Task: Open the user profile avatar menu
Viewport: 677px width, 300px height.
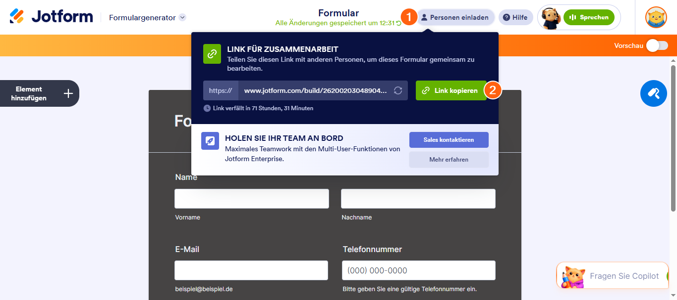Action: (x=656, y=17)
